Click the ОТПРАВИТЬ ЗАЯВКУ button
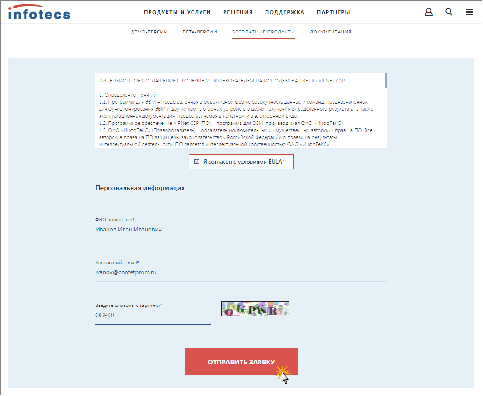Screen dimensions: 483x396 (x=241, y=362)
